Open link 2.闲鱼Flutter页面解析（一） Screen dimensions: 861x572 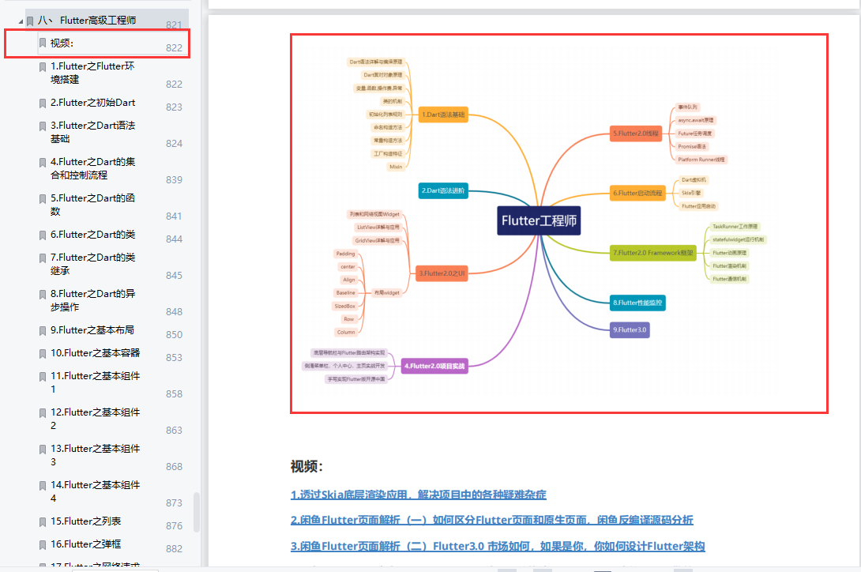491,520
